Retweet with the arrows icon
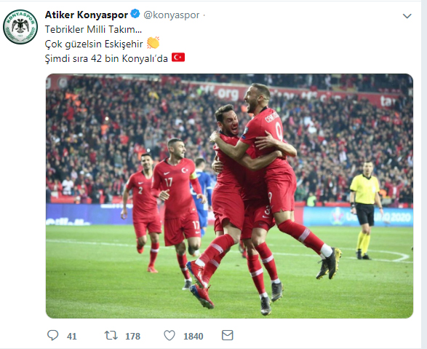Viewport: 427px width, 349px height. (x=111, y=335)
